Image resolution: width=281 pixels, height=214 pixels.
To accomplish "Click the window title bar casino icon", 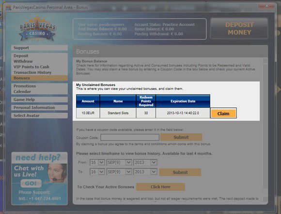I will pyautogui.click(x=8, y=8).
